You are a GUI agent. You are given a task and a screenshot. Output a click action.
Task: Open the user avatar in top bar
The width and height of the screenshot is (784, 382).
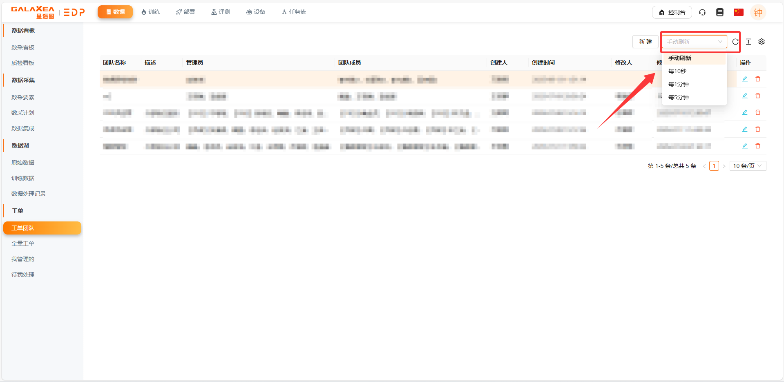pyautogui.click(x=758, y=12)
